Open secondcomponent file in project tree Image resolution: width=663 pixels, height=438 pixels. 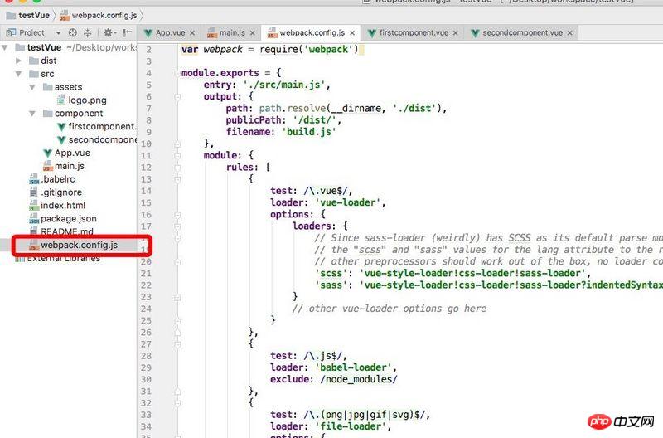click(102, 139)
